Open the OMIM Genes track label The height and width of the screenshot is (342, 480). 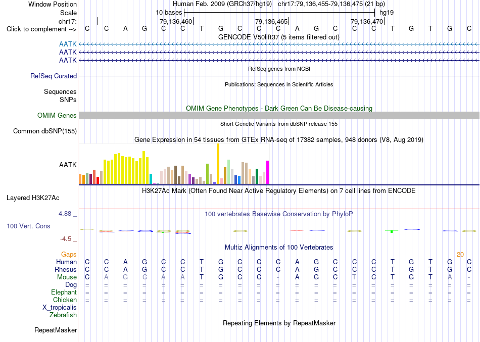pos(57,115)
